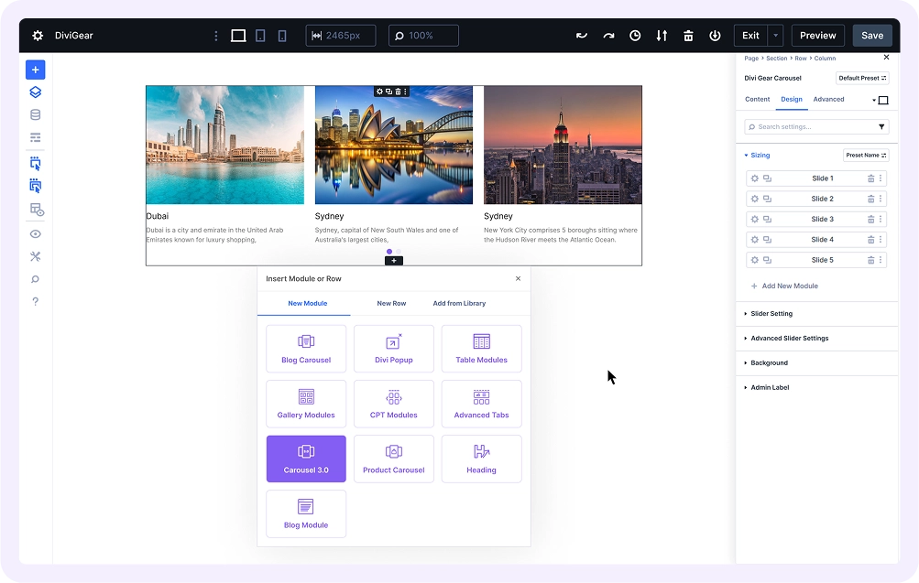Click the Save button
919x583 pixels.
pos(871,36)
